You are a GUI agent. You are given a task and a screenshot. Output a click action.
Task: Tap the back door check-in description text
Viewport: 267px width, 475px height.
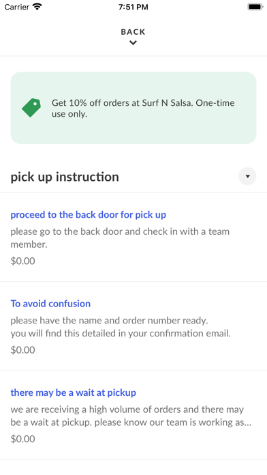click(x=120, y=237)
